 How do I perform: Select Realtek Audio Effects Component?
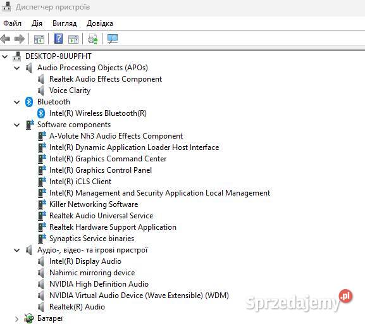click(x=106, y=79)
